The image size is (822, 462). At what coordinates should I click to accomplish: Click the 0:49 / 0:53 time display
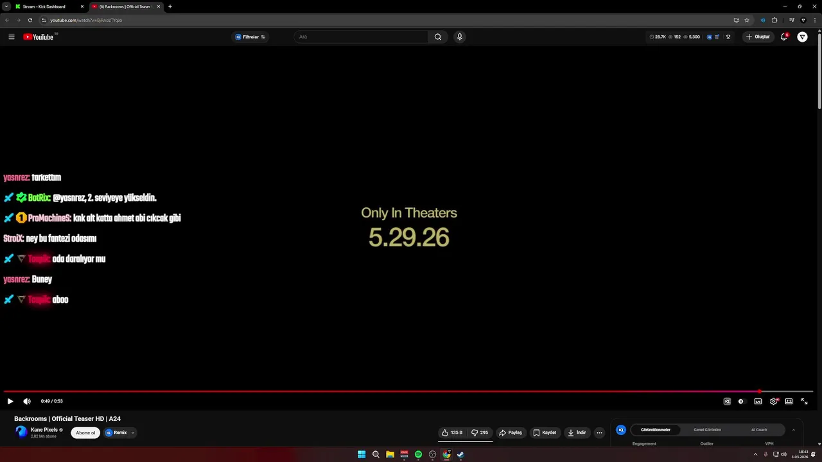click(52, 401)
